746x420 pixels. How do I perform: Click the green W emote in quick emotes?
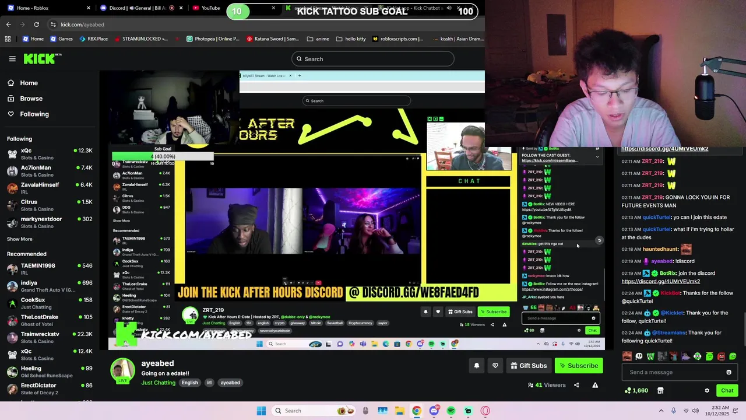650,356
